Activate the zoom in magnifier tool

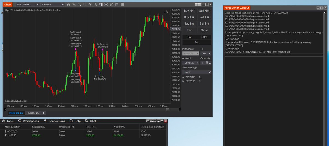79,5
